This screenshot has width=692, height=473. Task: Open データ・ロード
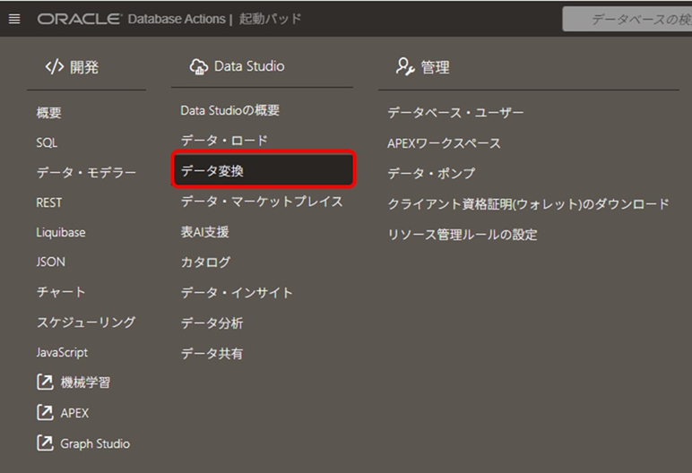(224, 141)
